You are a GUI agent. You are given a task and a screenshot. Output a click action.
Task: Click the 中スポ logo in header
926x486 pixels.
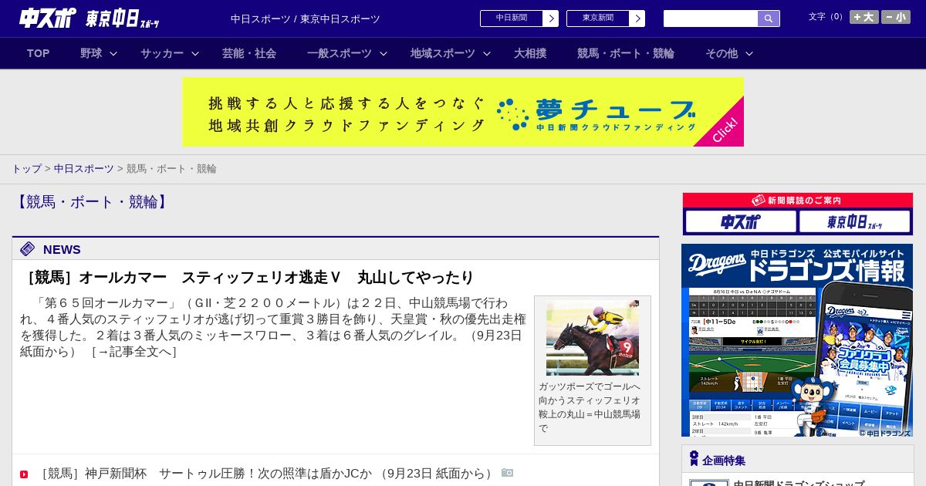coord(48,18)
